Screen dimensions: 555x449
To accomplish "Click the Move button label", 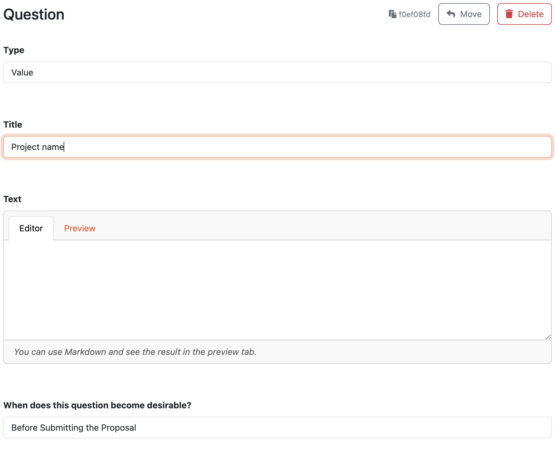I will point(471,14).
